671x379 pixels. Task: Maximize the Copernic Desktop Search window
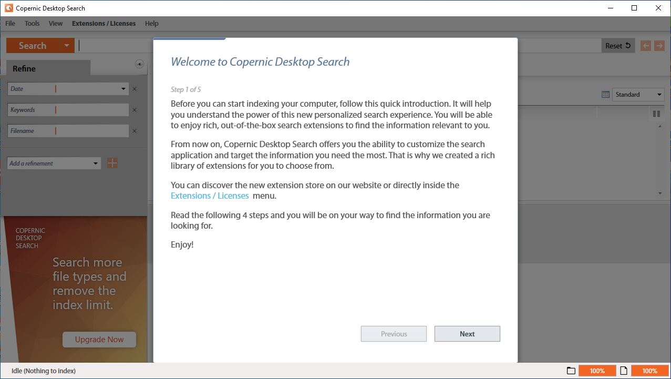(x=634, y=8)
